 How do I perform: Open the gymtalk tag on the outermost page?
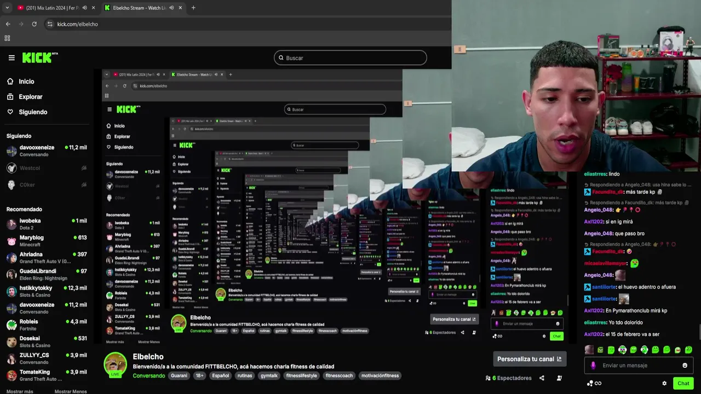[x=269, y=376]
